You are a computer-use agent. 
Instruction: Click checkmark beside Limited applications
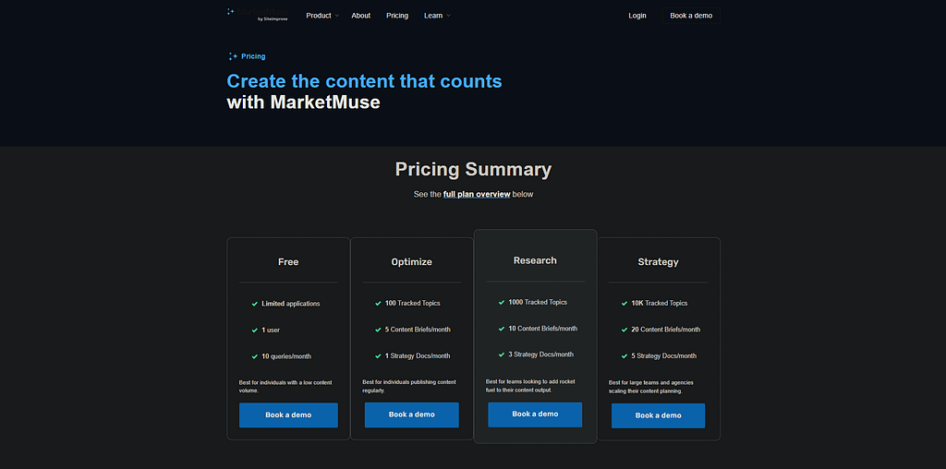point(255,304)
